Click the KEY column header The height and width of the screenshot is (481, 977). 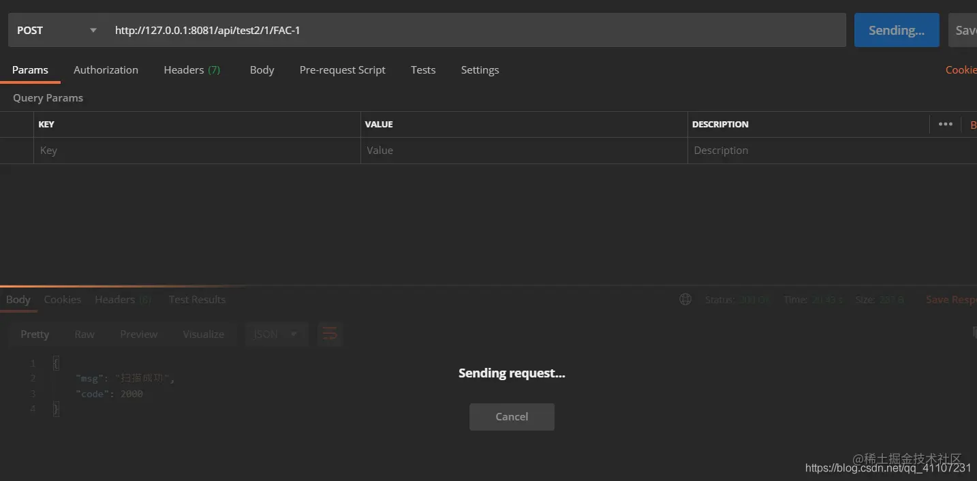pyautogui.click(x=46, y=124)
